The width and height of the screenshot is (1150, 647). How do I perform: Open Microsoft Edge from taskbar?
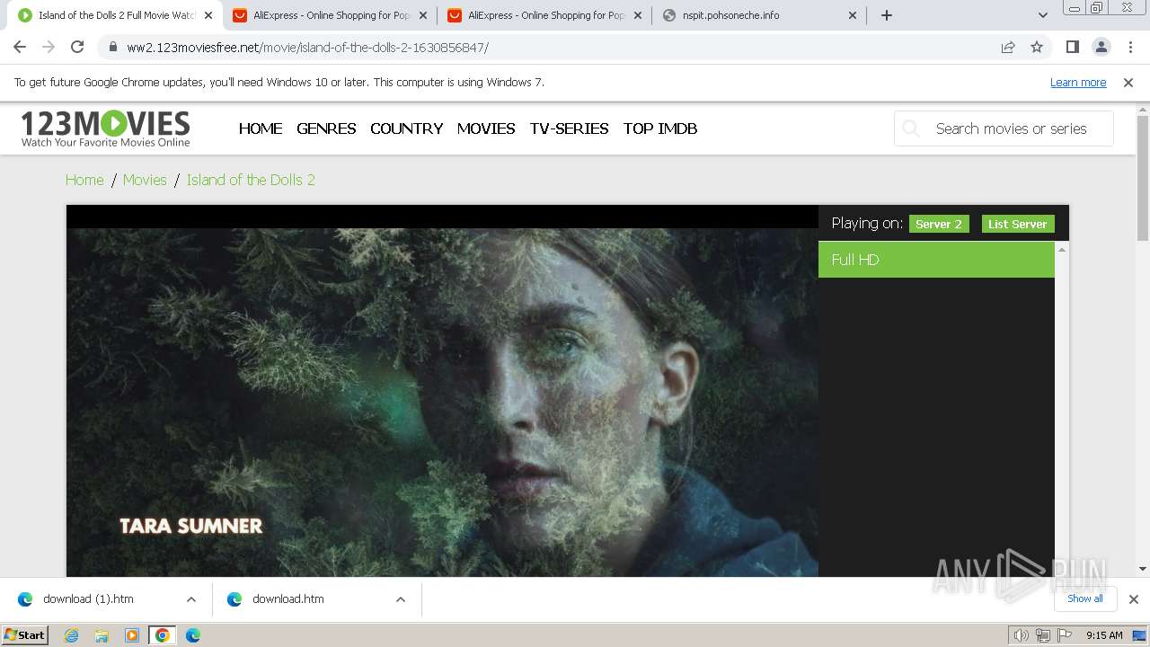(x=193, y=635)
